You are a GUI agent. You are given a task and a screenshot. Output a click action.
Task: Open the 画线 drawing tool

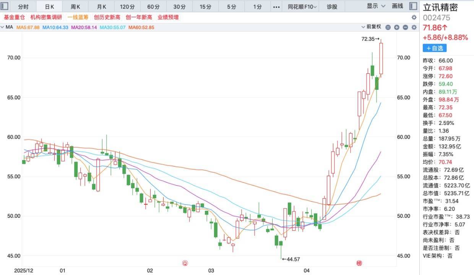click(x=398, y=6)
